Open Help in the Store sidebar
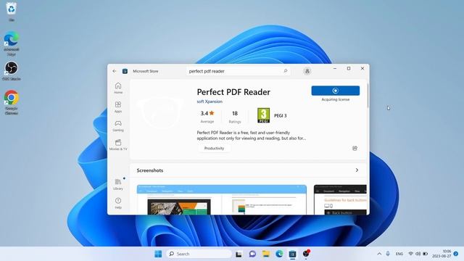 tap(118, 203)
